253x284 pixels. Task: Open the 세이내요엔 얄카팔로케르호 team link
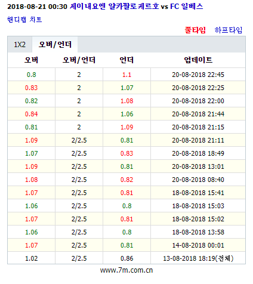(x=115, y=7)
